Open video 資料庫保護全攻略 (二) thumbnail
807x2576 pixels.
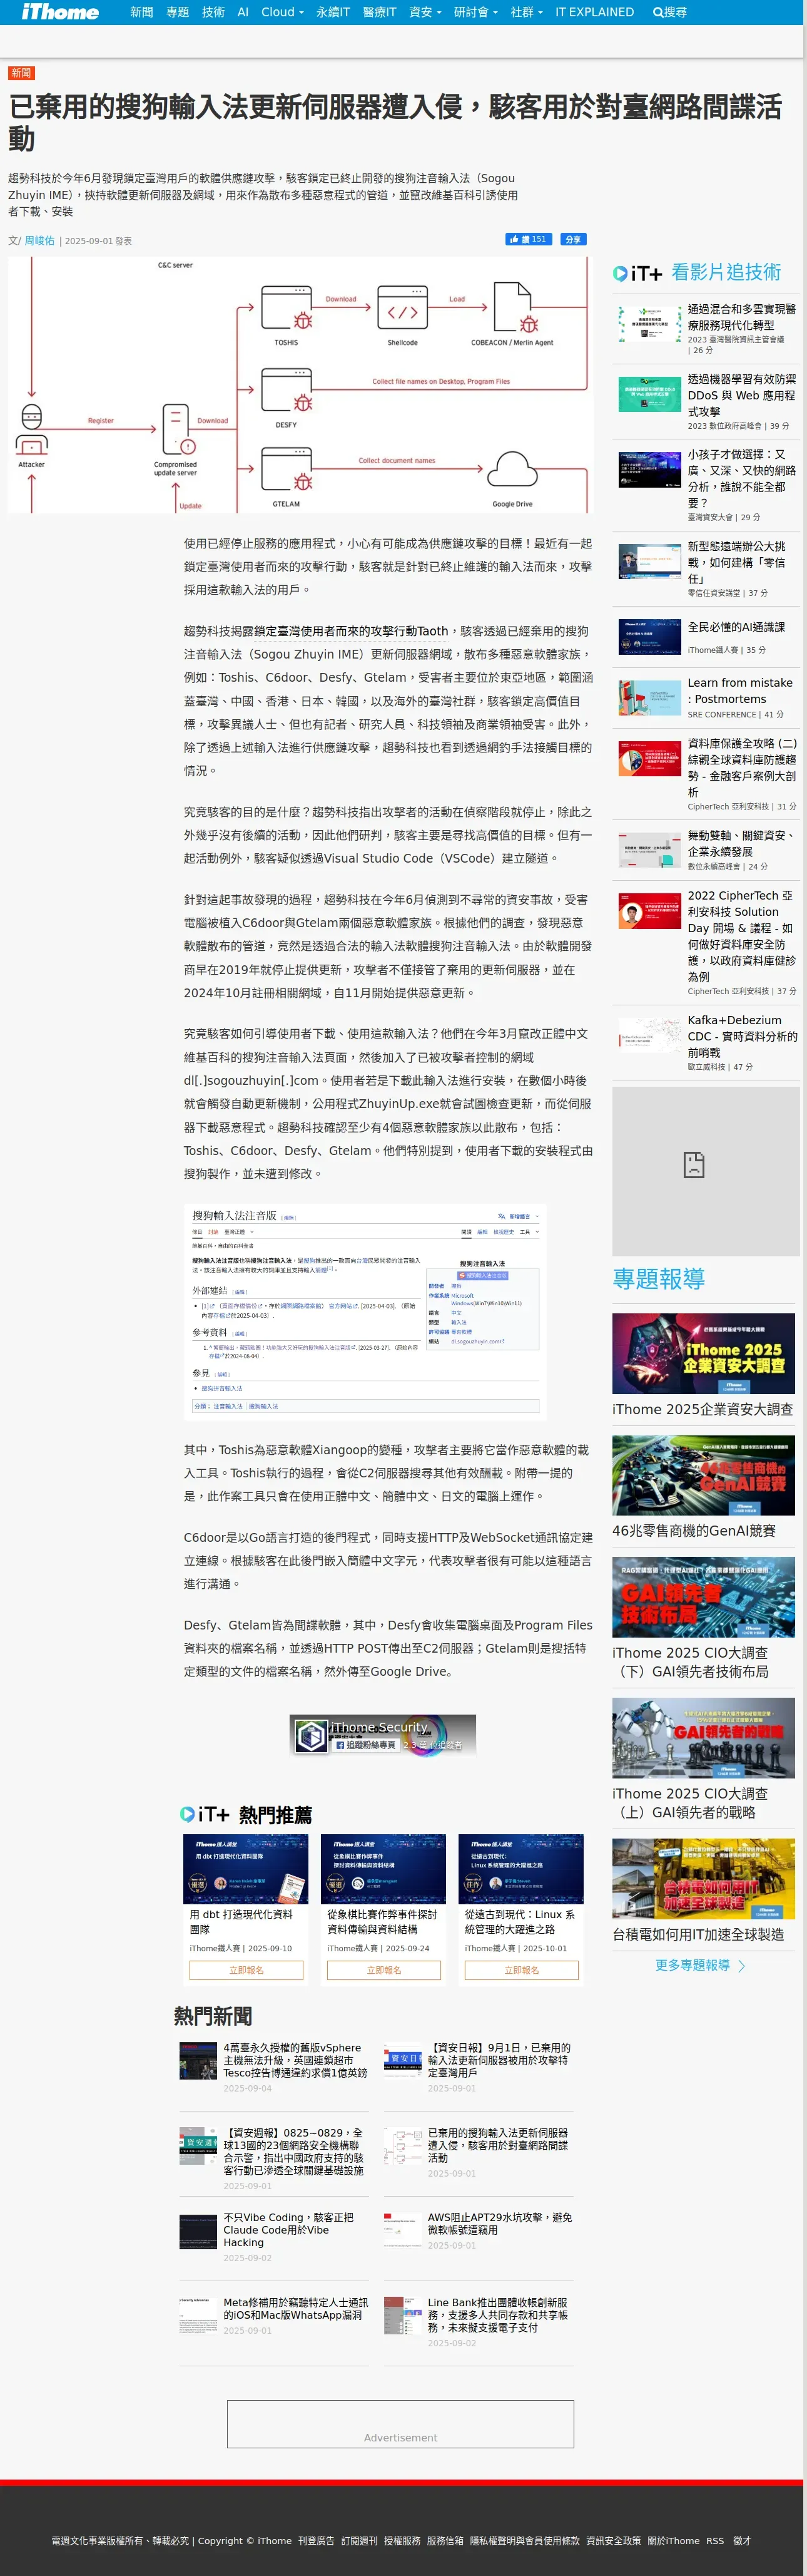[649, 759]
